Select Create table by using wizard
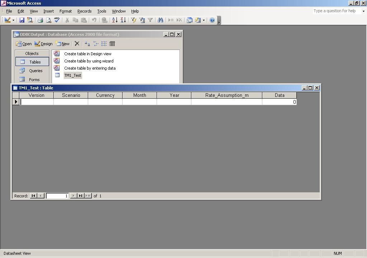Image resolution: width=367 pixels, height=258 pixels. (x=89, y=61)
